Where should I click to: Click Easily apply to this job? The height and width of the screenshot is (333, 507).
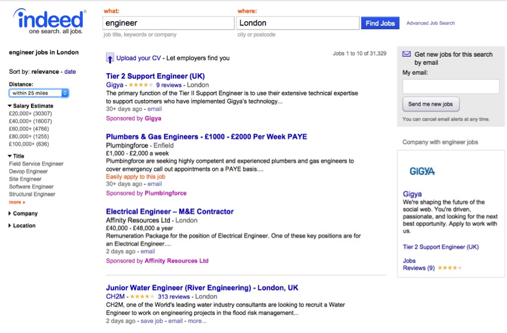(x=135, y=177)
